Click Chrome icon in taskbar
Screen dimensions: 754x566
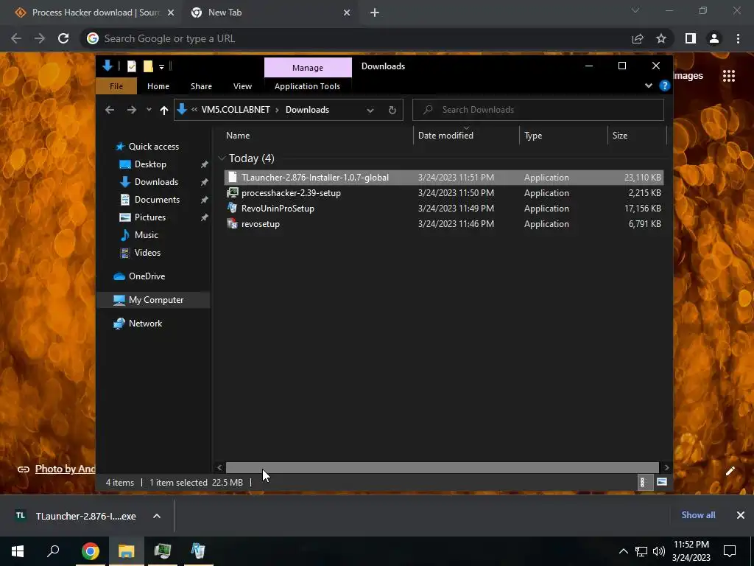pos(90,551)
